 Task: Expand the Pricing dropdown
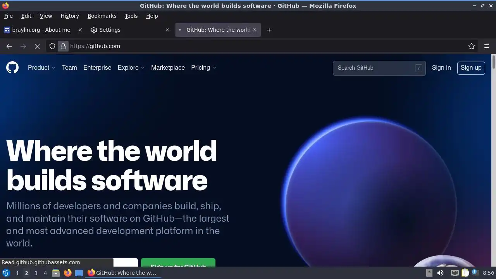click(203, 67)
